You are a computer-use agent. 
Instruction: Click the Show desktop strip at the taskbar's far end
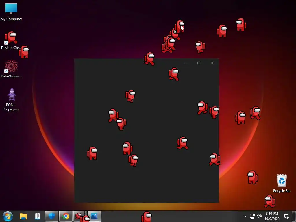tap(294, 216)
